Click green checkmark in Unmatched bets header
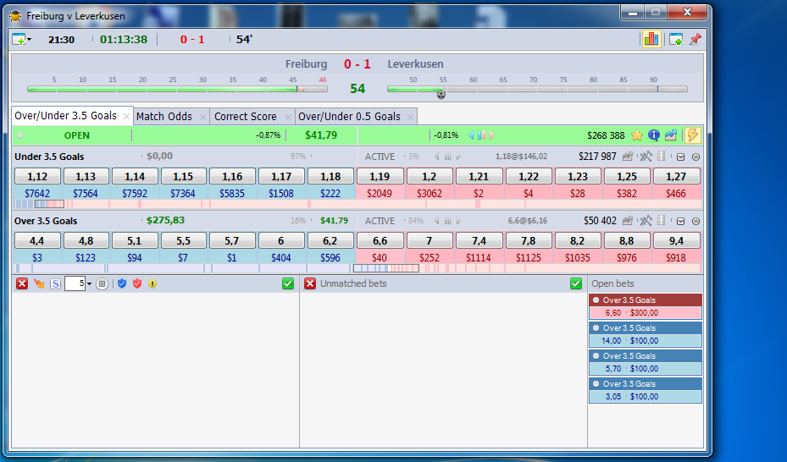This screenshot has height=462, width=787. [x=576, y=284]
